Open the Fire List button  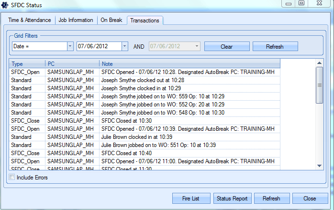[190, 198]
